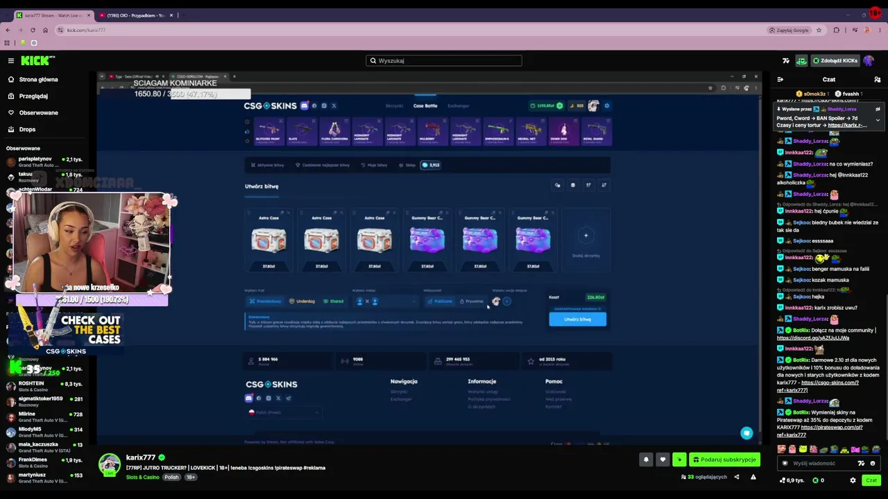The image size is (888, 499).
Task: Open martyniusz channel in sidebar
Action: [x=45, y=478]
